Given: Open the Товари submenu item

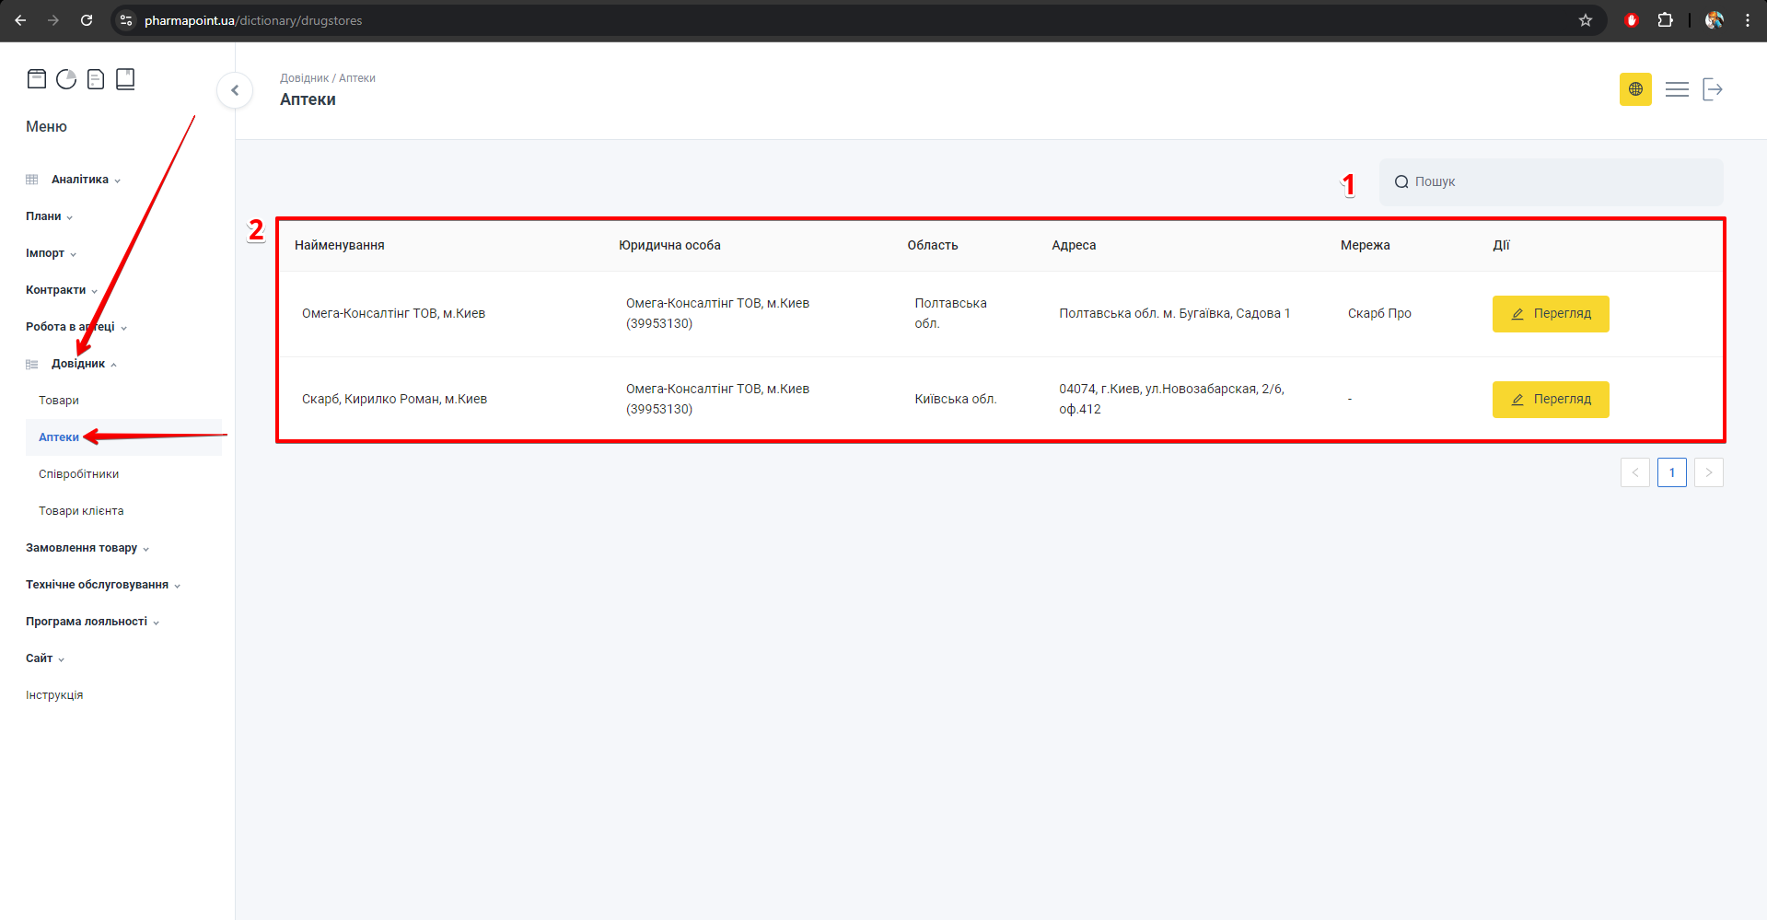Looking at the screenshot, I should pyautogui.click(x=59, y=401).
